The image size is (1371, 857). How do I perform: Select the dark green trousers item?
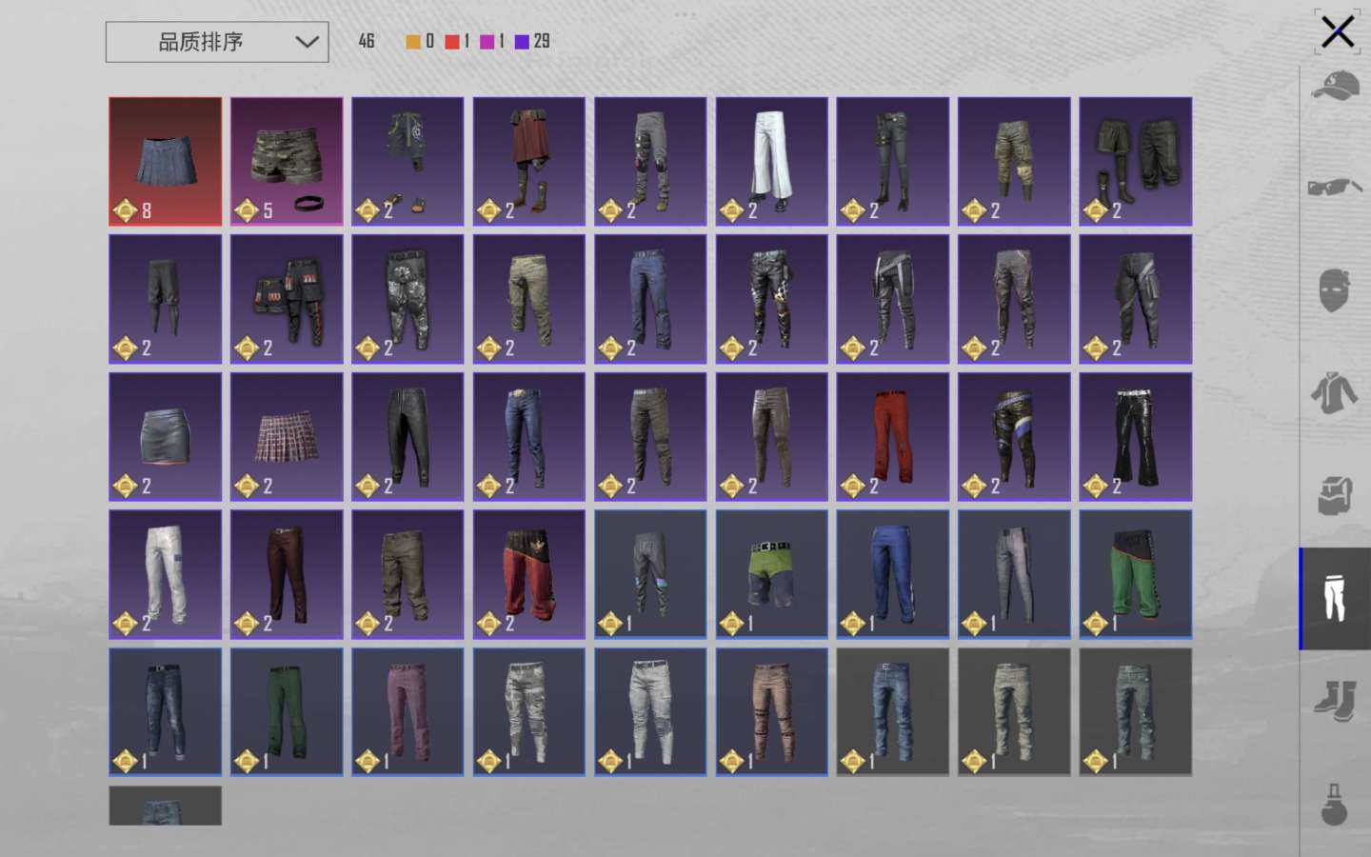click(x=287, y=712)
